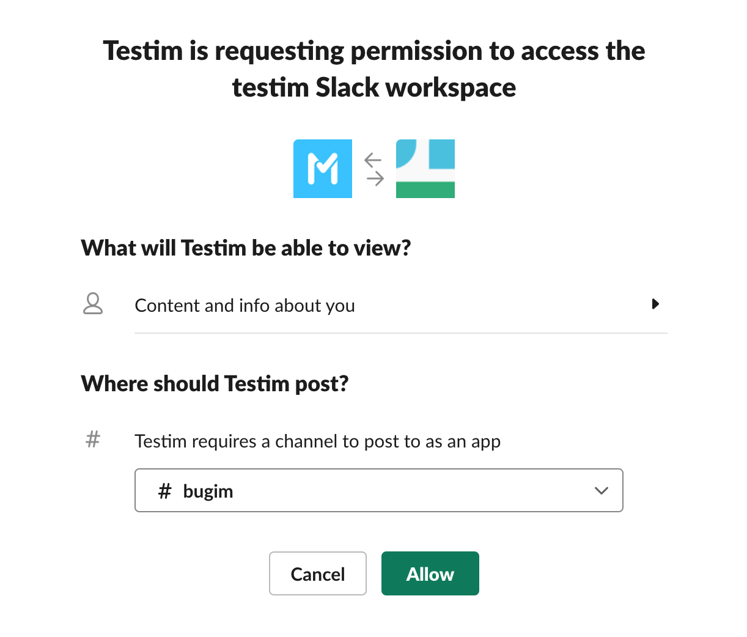Click the light blue square in workspace logo
This screenshot has height=637, width=747.
[x=442, y=154]
